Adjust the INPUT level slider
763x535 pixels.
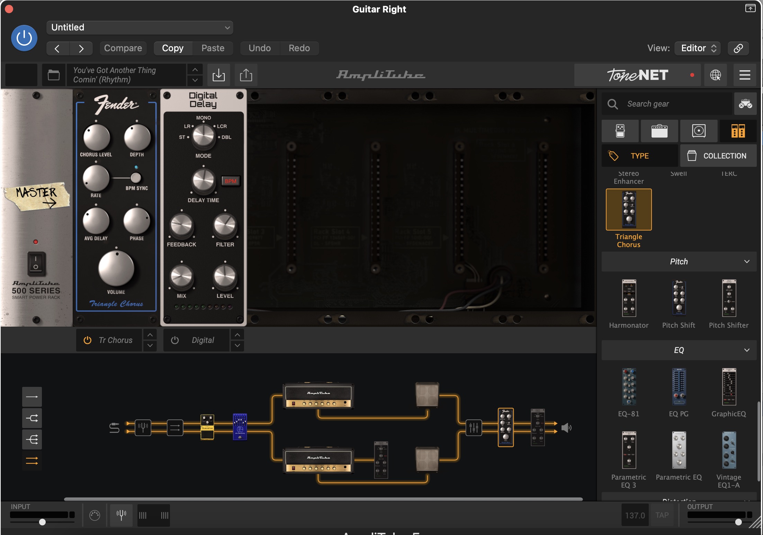(x=42, y=522)
